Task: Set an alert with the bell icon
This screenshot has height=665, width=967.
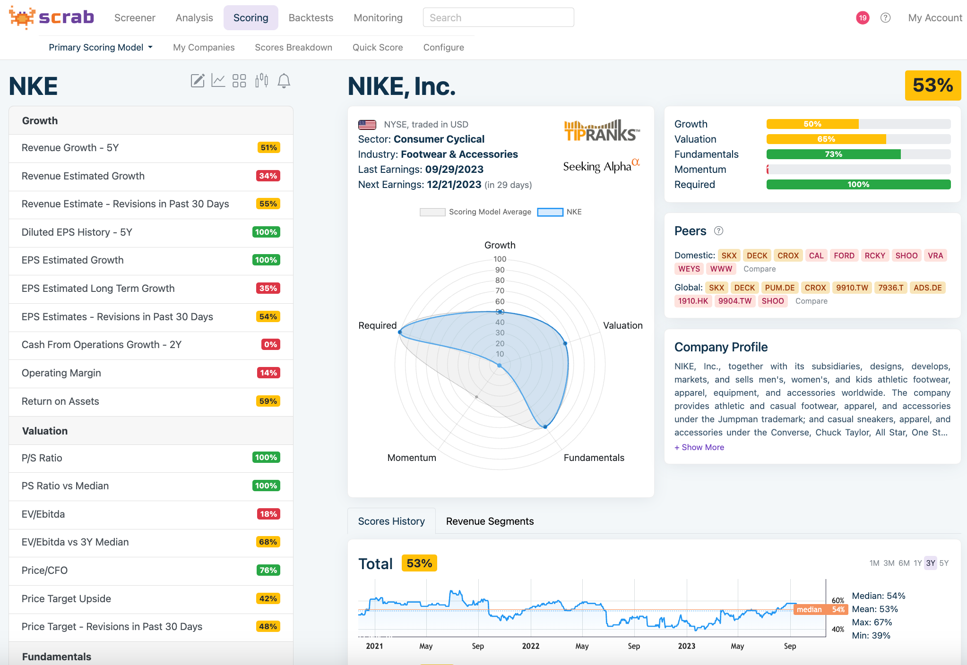Action: pos(284,81)
